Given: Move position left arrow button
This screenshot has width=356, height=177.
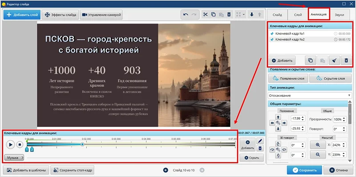Looking at the screenshot, I should click(272, 123).
